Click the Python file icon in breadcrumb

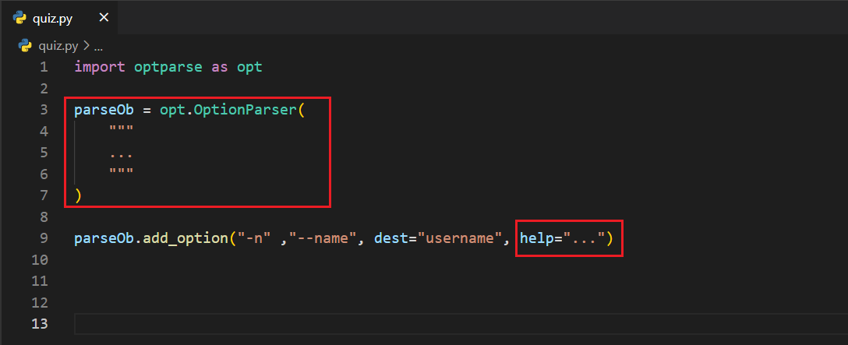point(25,45)
